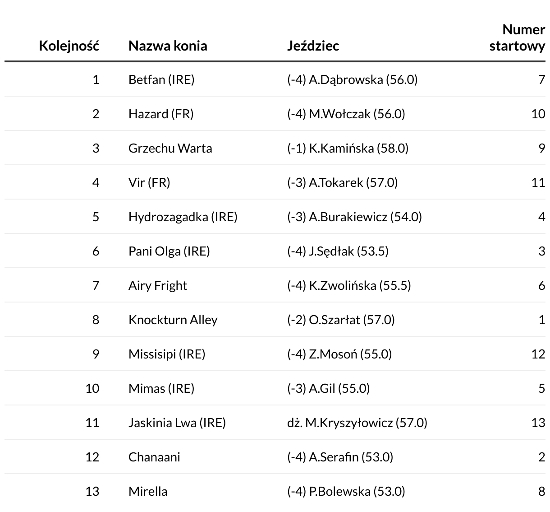The width and height of the screenshot is (550, 512).
Task: Click horse name Pani Olga (IRE)
Action: tap(169, 251)
